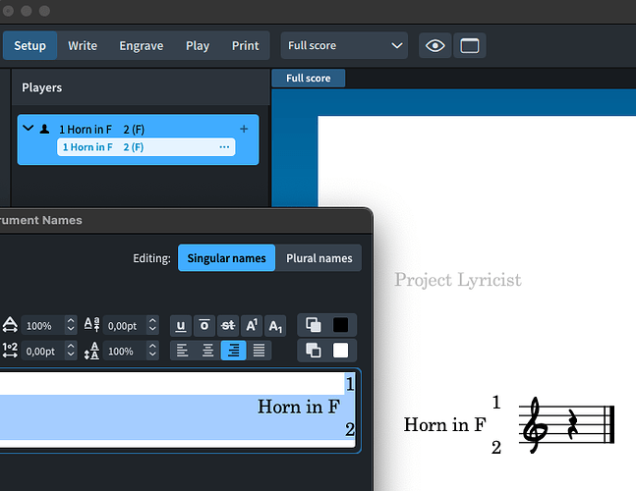This screenshot has height=491, width=636.
Task: Open the Full score layout dropdown
Action: pyautogui.click(x=344, y=45)
